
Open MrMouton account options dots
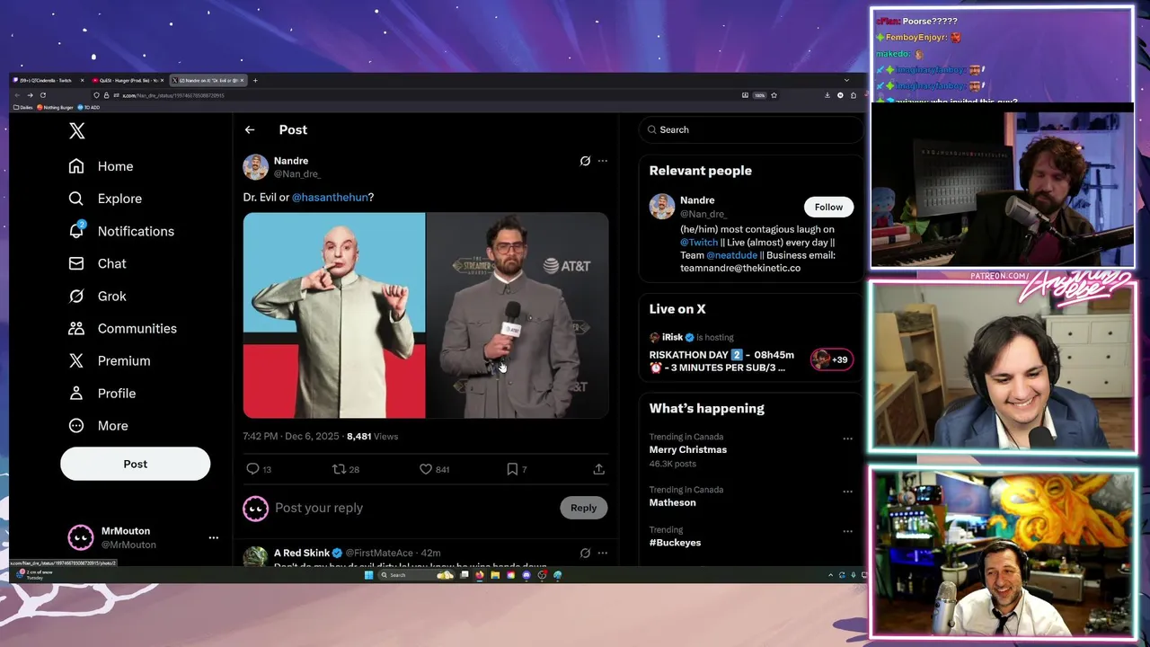(213, 537)
